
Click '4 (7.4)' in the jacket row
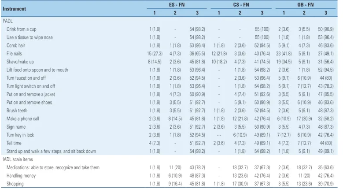point(240,94)
